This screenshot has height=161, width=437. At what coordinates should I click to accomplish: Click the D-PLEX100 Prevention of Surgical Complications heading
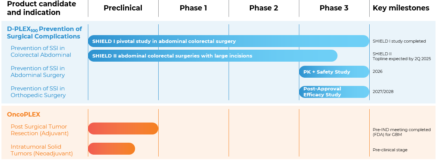coord(45,33)
